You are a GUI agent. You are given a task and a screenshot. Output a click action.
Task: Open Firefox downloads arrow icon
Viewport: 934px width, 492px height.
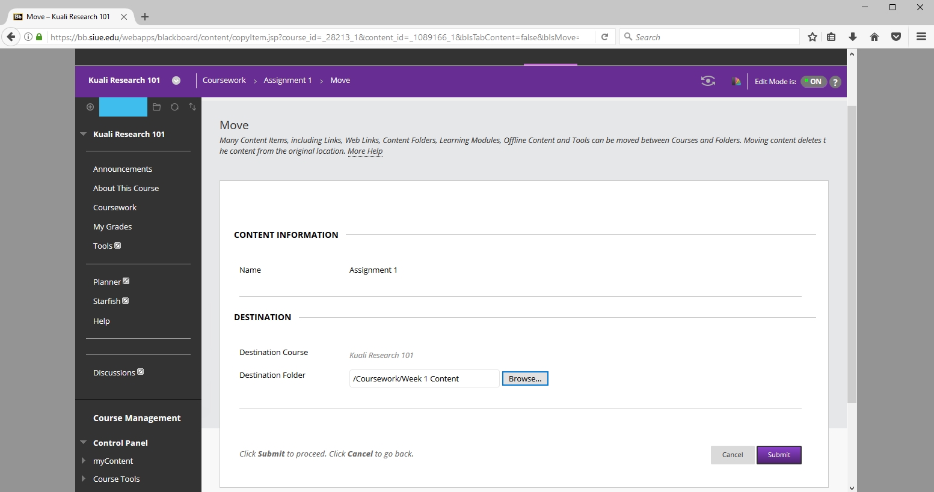[x=853, y=37]
